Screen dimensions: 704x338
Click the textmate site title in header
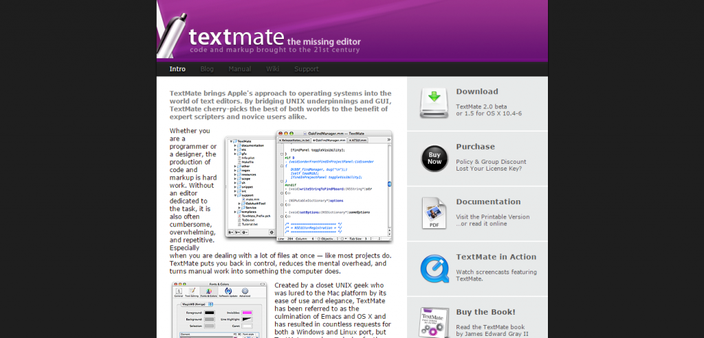click(236, 37)
